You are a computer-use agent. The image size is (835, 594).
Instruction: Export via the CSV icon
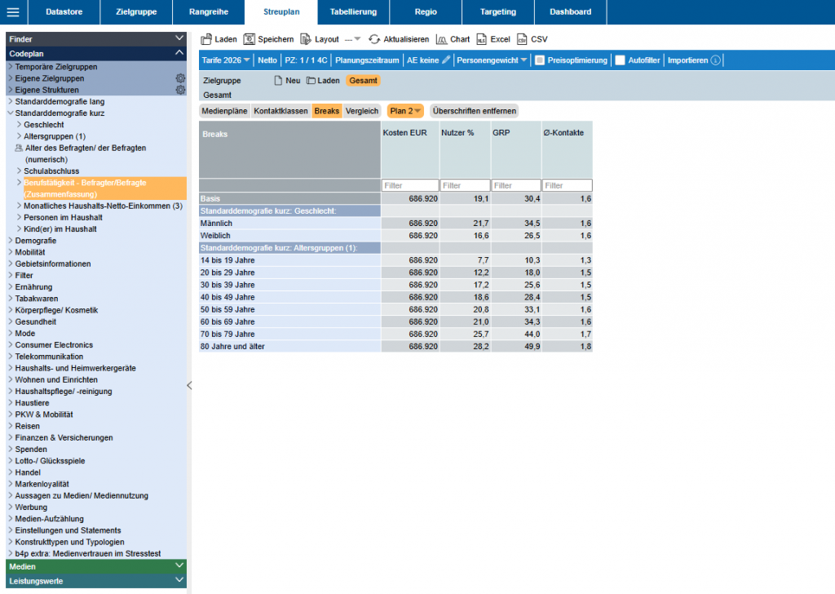[522, 39]
